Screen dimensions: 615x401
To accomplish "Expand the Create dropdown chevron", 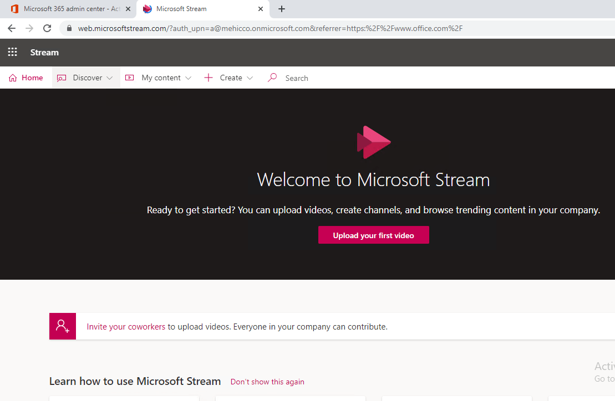I will [x=250, y=78].
